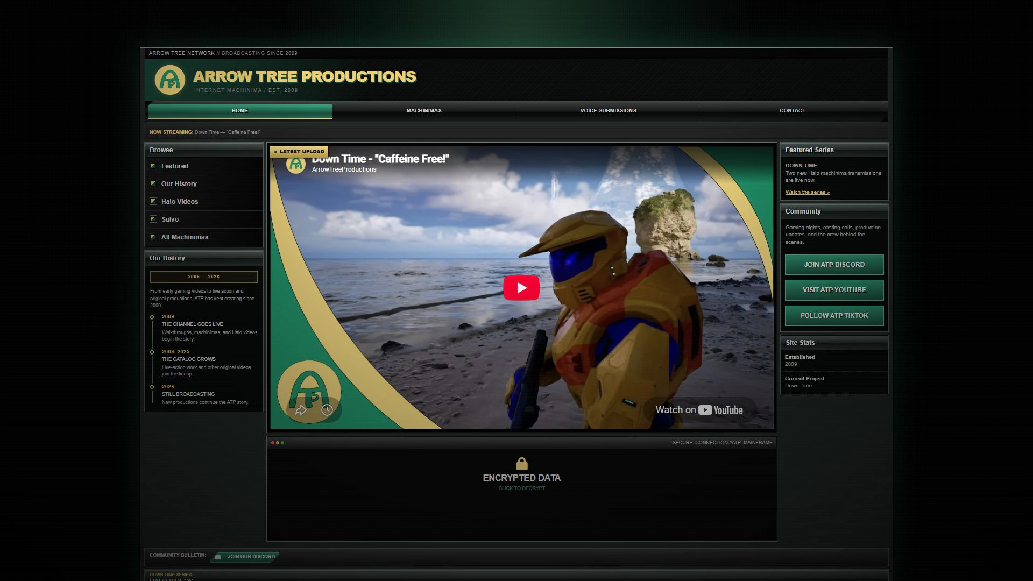
Task: Click the Discord icon in community bulletin
Action: pyautogui.click(x=218, y=557)
